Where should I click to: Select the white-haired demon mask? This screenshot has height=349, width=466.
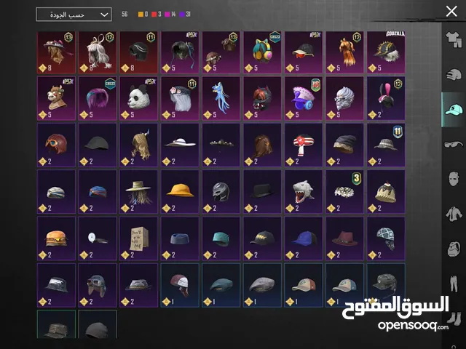(x=344, y=99)
